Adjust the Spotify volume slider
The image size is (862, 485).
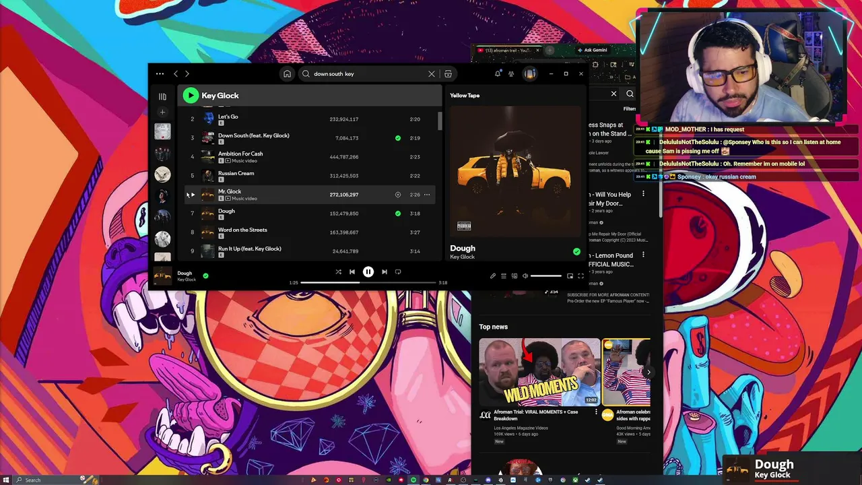545,276
